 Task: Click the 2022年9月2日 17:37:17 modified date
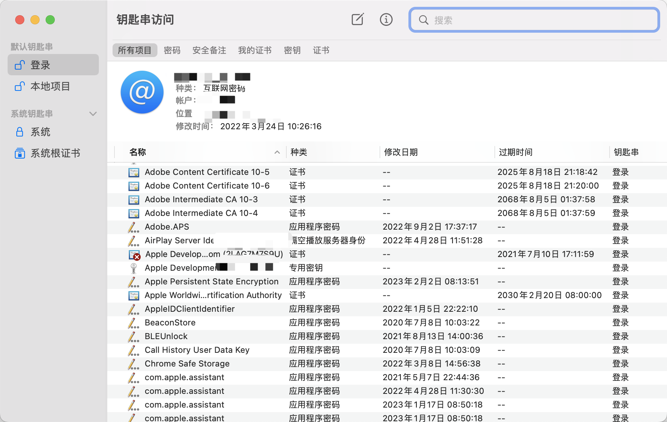pos(430,227)
